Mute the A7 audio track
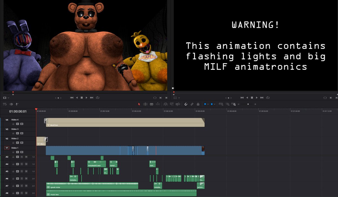 click(26, 186)
